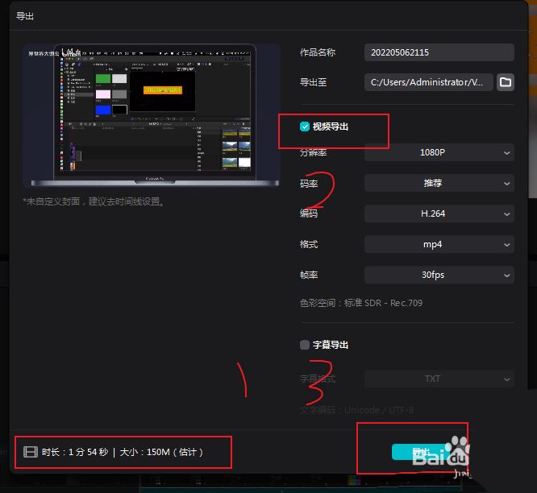
Task: Expand the 格式 dropdown set to mp4
Action: tap(439, 244)
